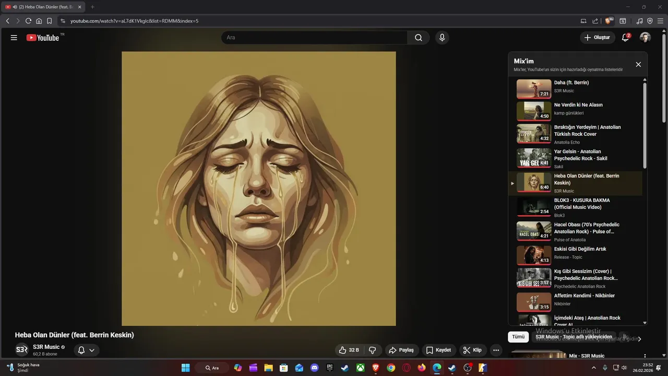Play Daha (ft. Berrin) from playlist

(575, 89)
